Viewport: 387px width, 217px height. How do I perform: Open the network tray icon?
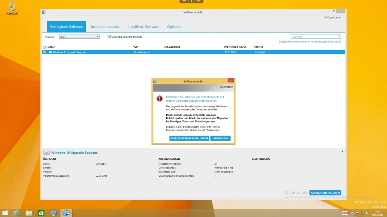[x=362, y=213]
